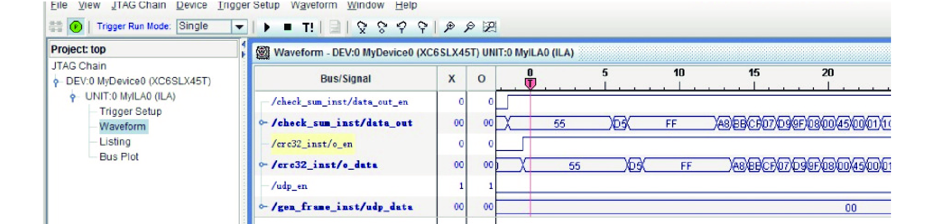
Task: Collapse the UNIT:0 MyILA0 tree node
Action: [73, 97]
